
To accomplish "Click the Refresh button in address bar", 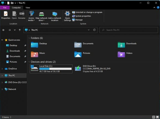I will pos(94,30).
